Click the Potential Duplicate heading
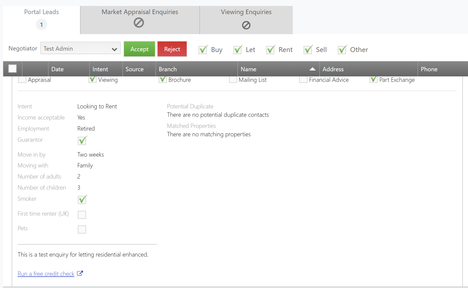This screenshot has width=468, height=288. 190,106
